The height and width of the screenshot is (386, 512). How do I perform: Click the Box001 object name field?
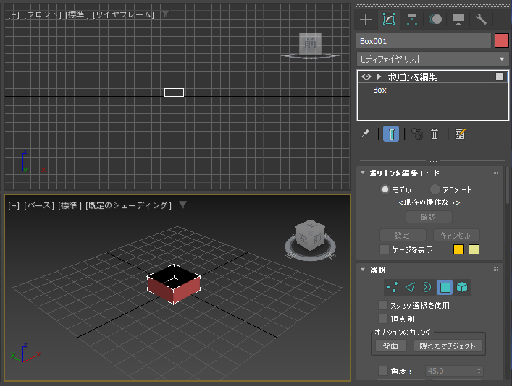click(424, 41)
